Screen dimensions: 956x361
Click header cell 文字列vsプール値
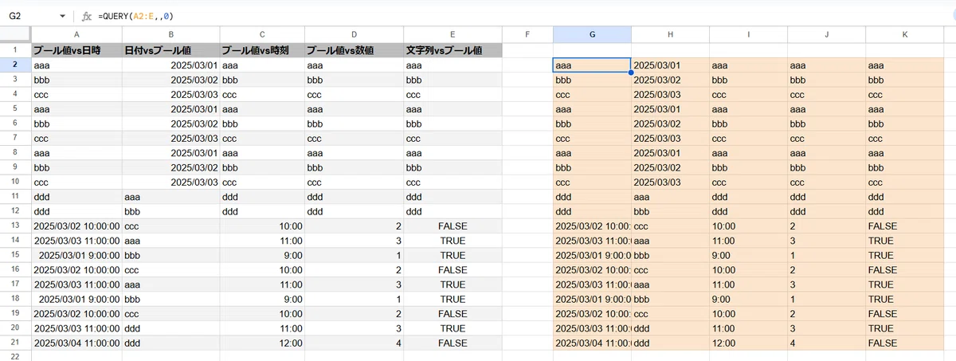coord(453,50)
